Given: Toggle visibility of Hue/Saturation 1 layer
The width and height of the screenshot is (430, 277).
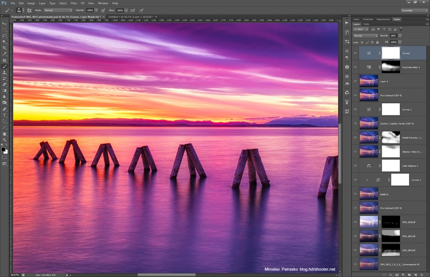Looking at the screenshot, I should 355,67.
